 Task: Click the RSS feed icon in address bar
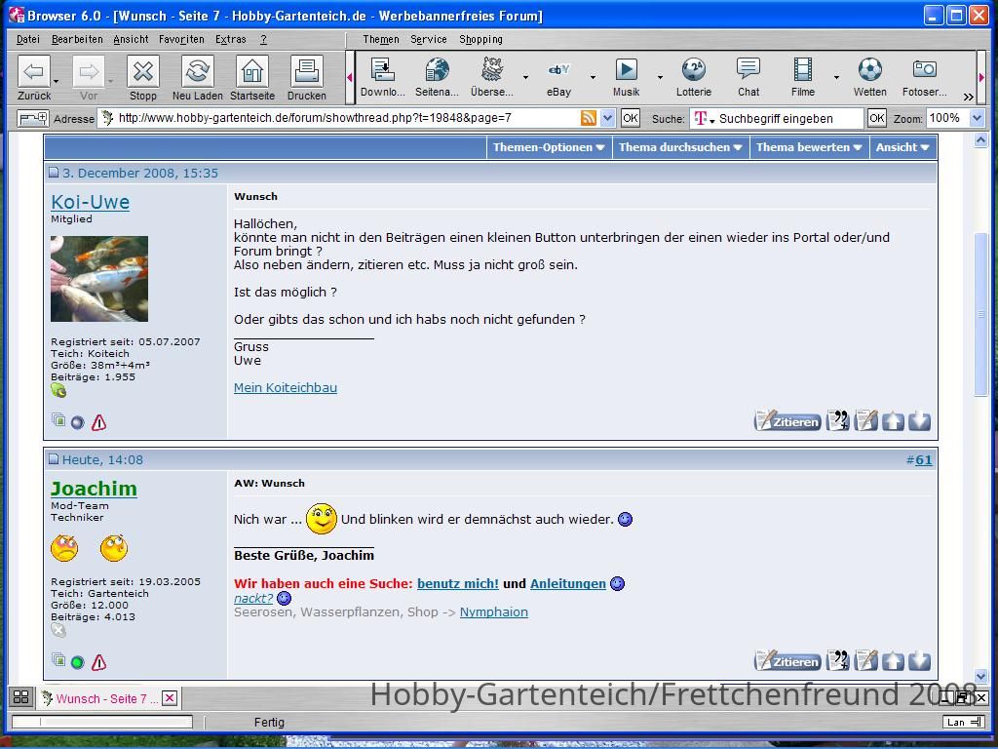point(589,118)
